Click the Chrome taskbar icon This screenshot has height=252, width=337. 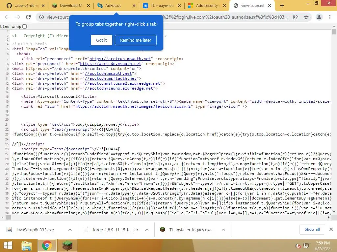47,245
